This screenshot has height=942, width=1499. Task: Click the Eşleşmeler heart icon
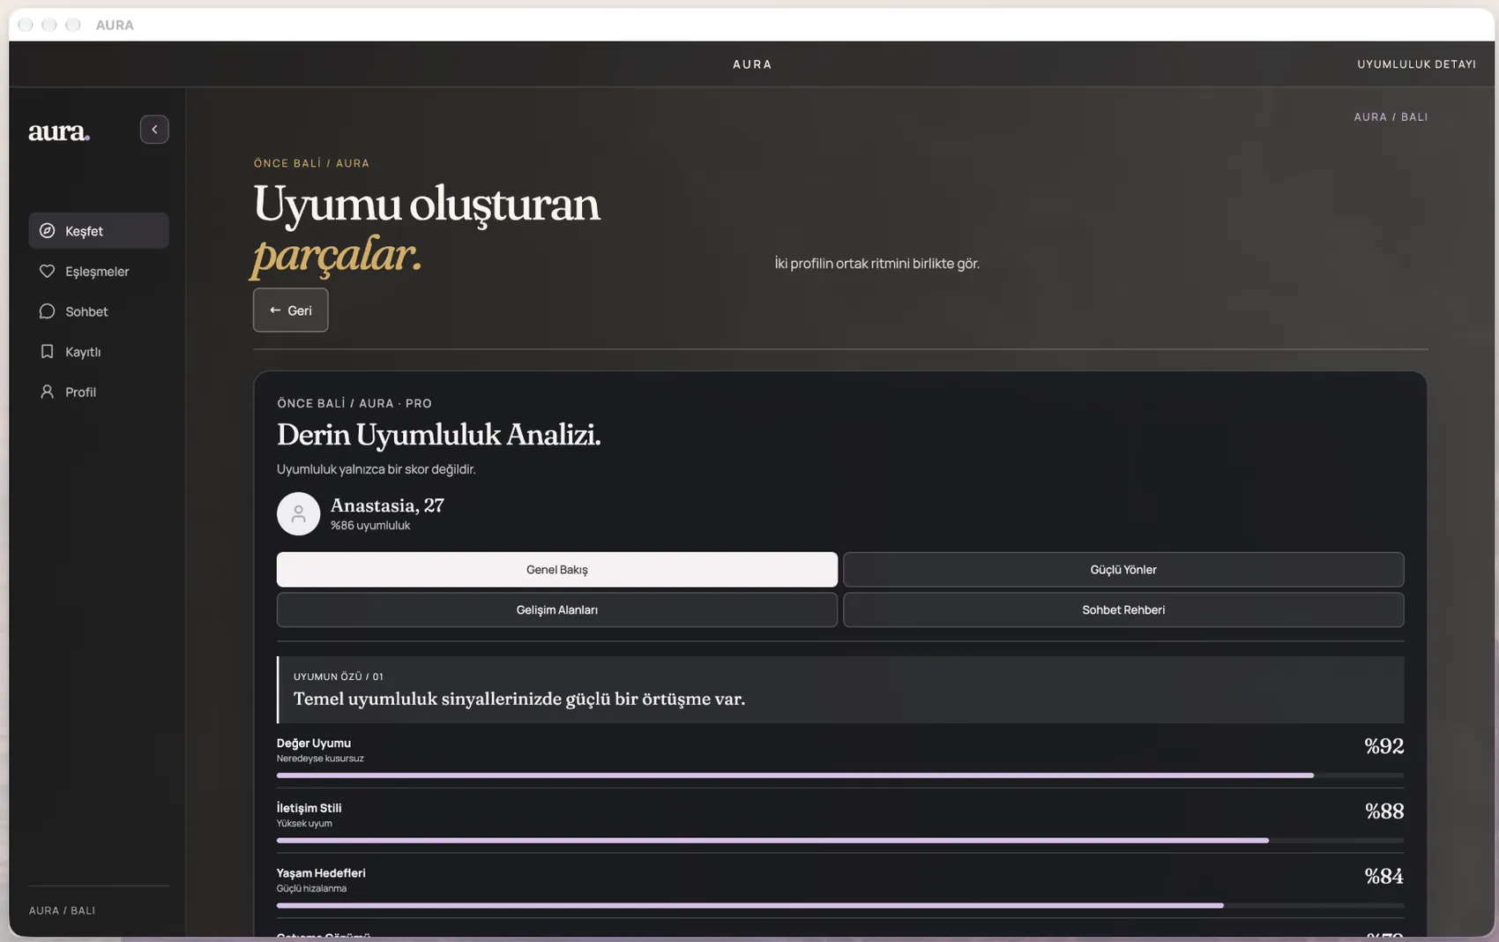(x=47, y=272)
